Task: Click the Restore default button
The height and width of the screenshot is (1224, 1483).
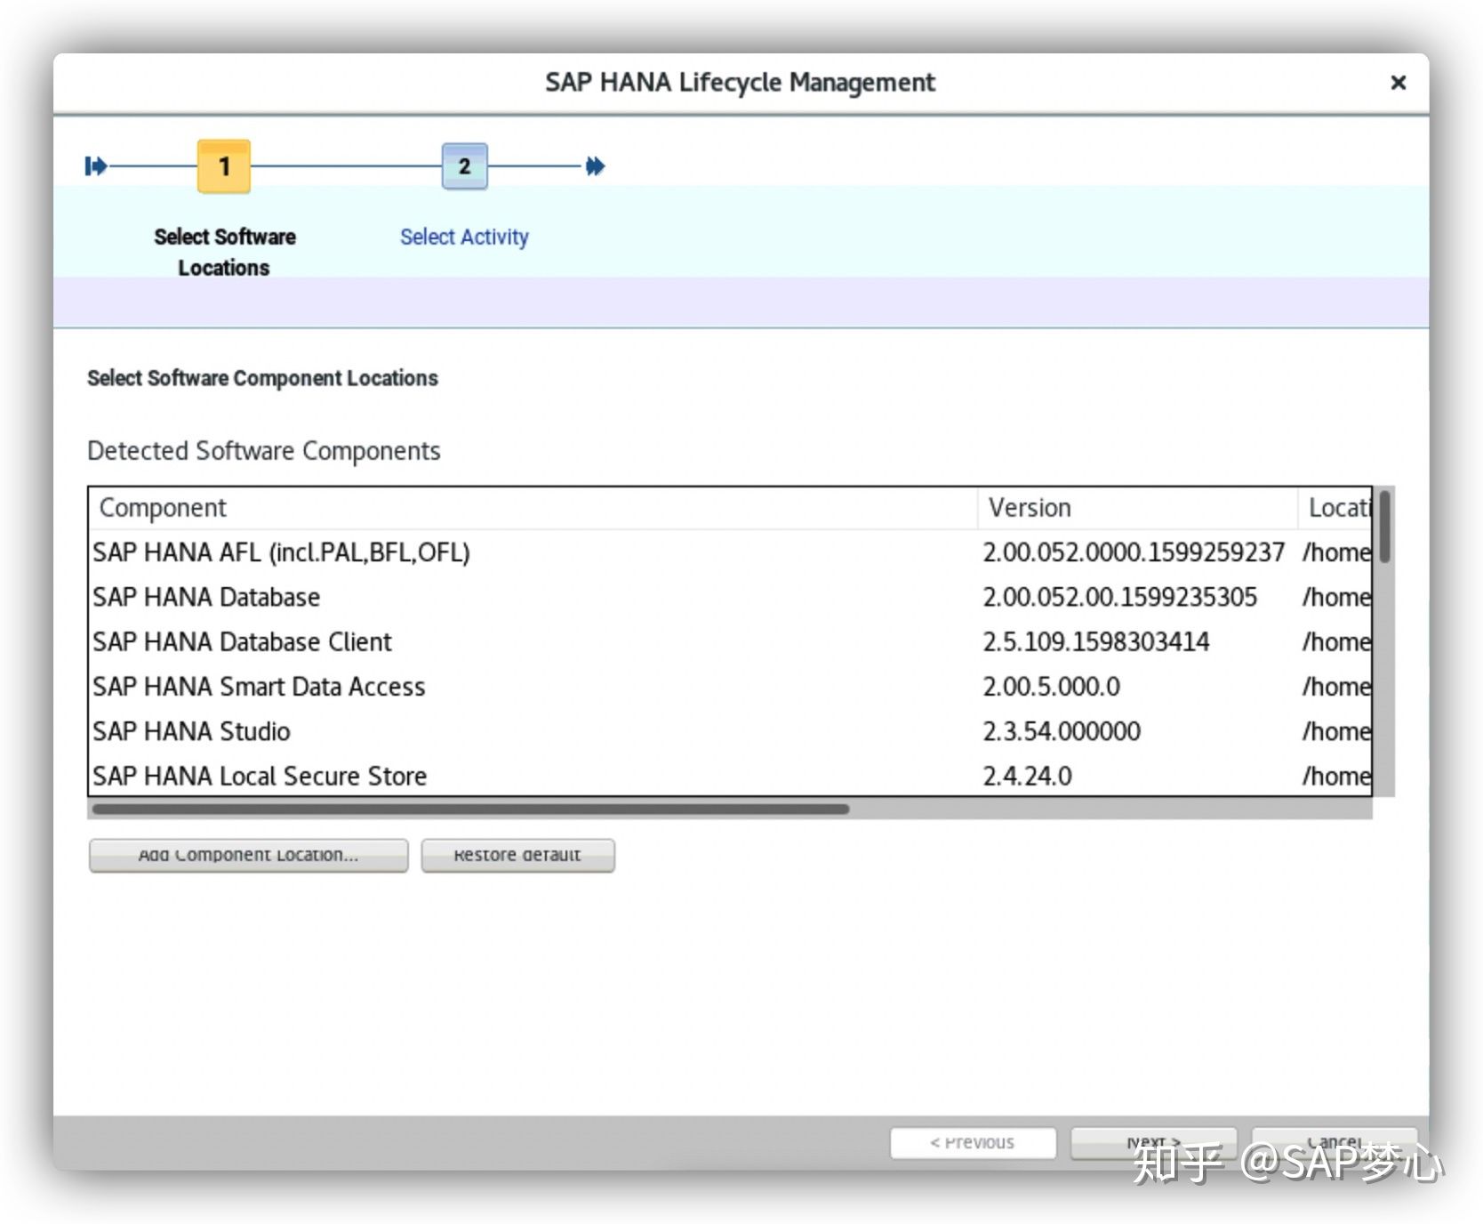Action: tap(517, 855)
